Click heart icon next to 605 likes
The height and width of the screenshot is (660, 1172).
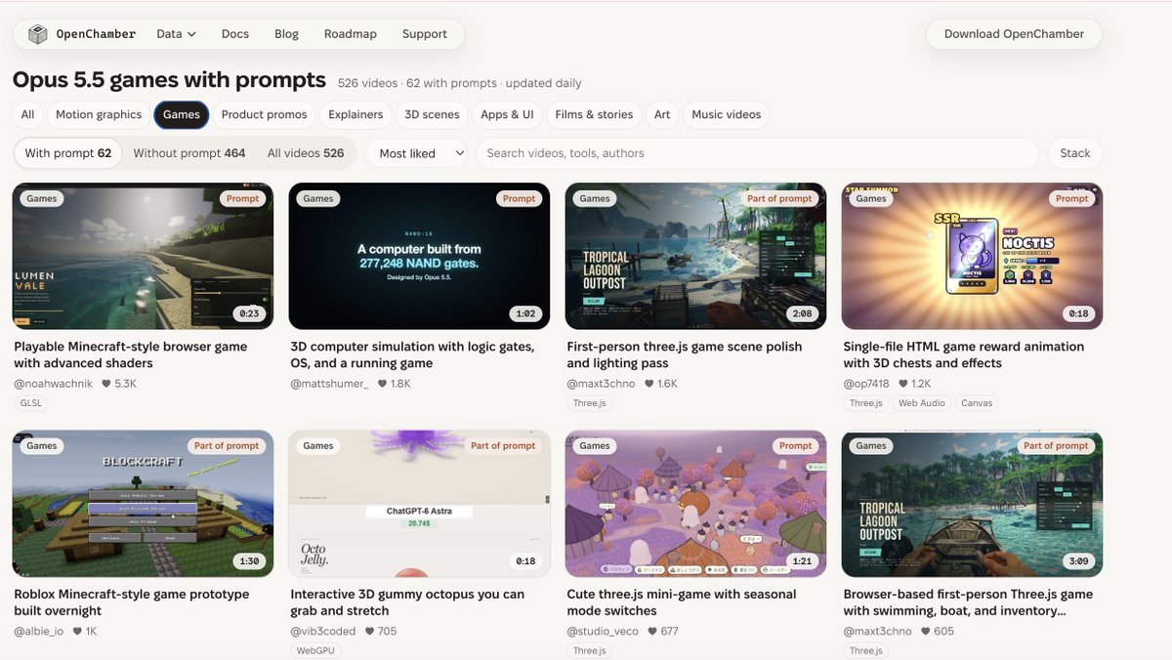(925, 631)
